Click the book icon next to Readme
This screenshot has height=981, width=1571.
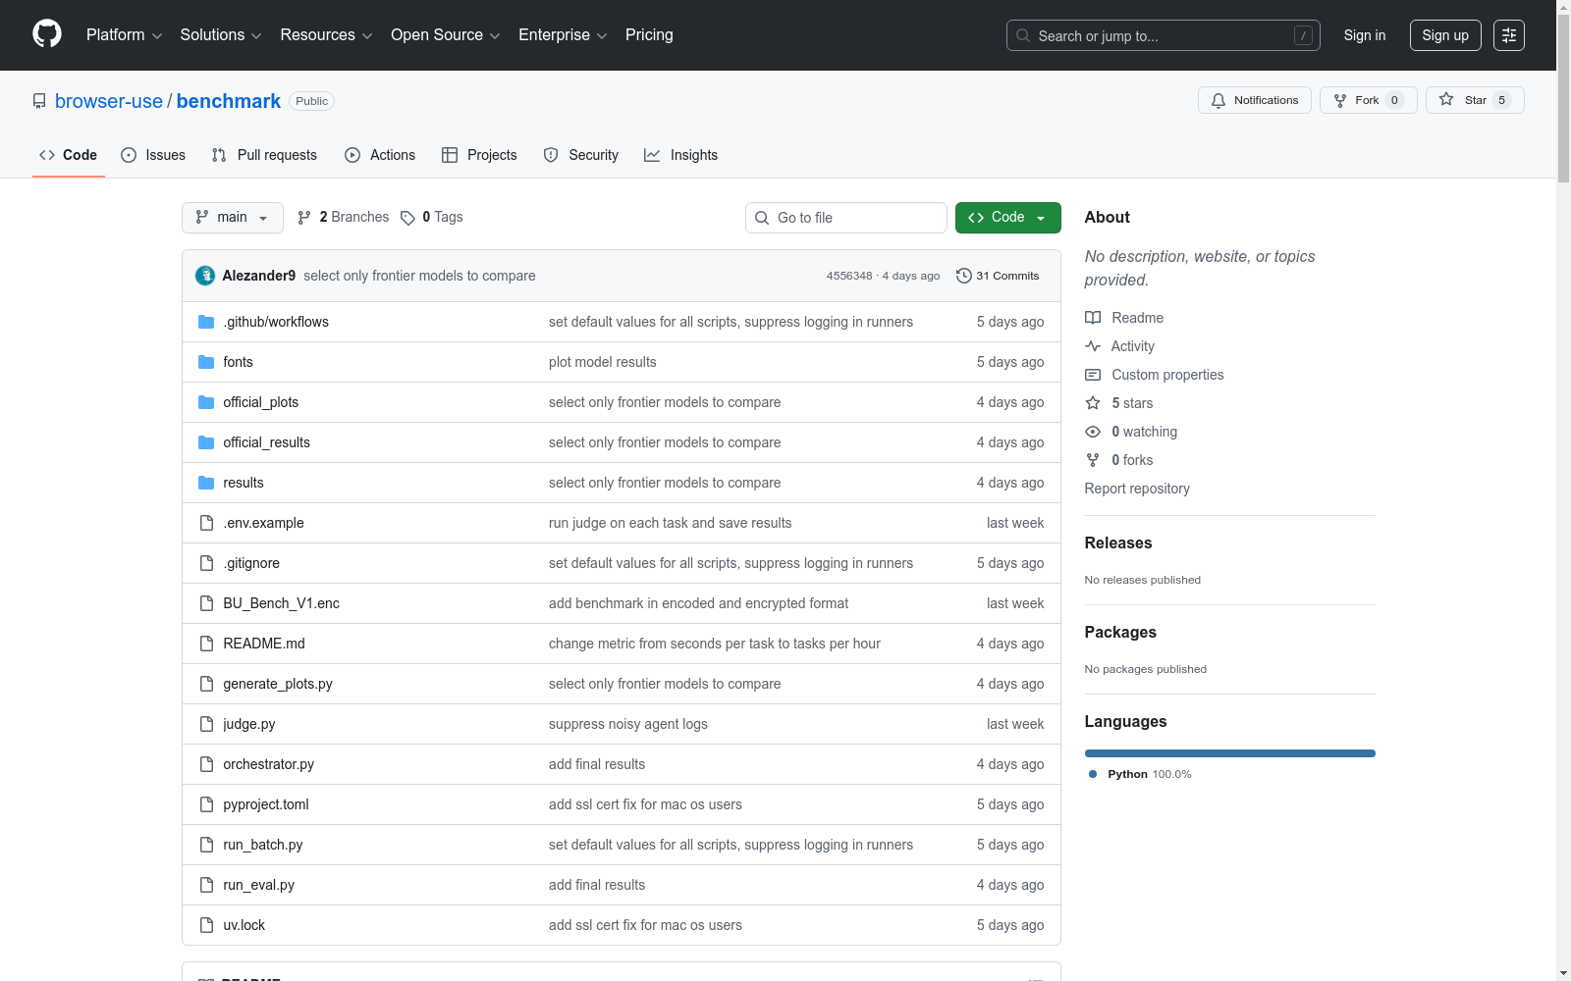(x=1093, y=318)
